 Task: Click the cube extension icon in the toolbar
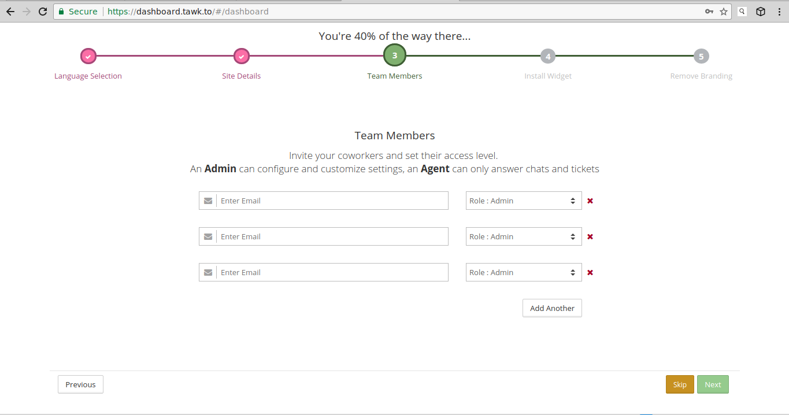[x=761, y=12]
